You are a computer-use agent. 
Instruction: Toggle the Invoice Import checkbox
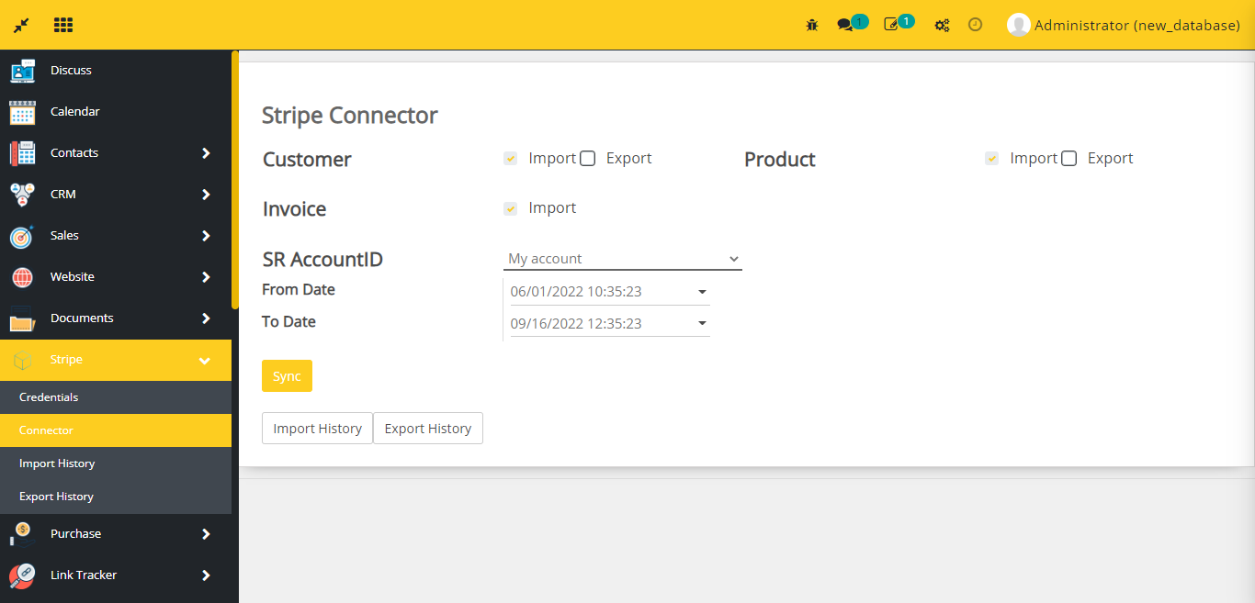pyautogui.click(x=511, y=208)
